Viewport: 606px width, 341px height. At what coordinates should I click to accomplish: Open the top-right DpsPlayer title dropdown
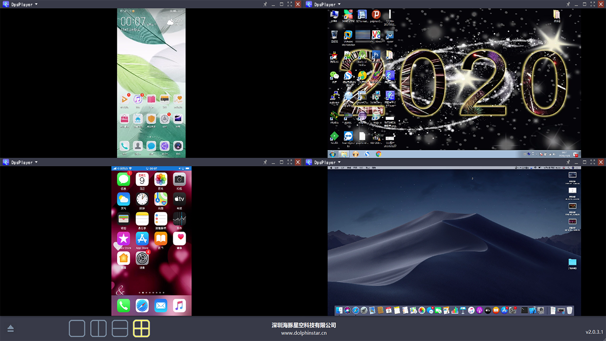[339, 4]
